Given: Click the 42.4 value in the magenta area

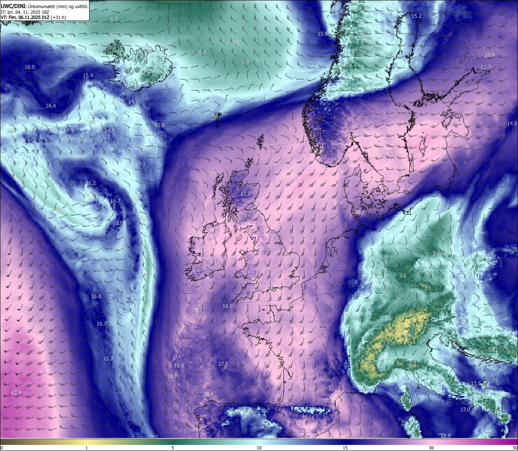Looking at the screenshot, I should coord(16,393).
